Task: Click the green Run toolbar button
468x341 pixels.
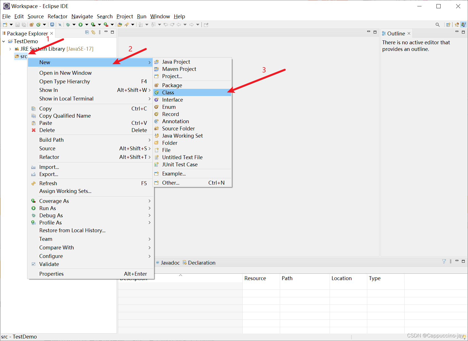Action: (81, 25)
